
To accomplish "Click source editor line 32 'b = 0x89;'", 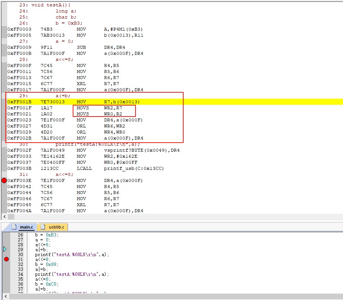I will tap(47, 264).
